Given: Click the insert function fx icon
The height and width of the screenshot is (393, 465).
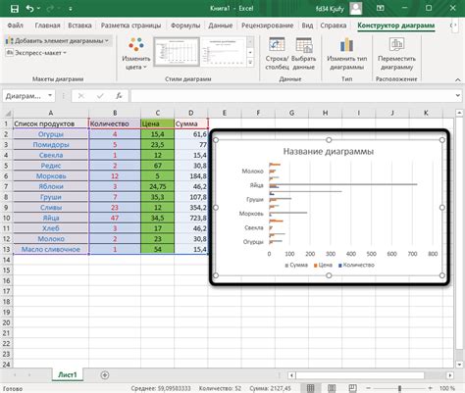Looking at the screenshot, I should (x=120, y=96).
